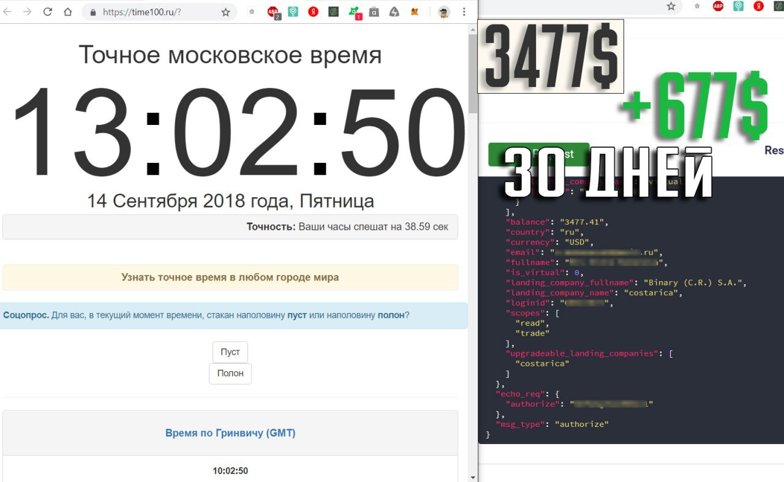
Task: Click the "Binary (C.R.) S.A." company name value
Action: [692, 282]
